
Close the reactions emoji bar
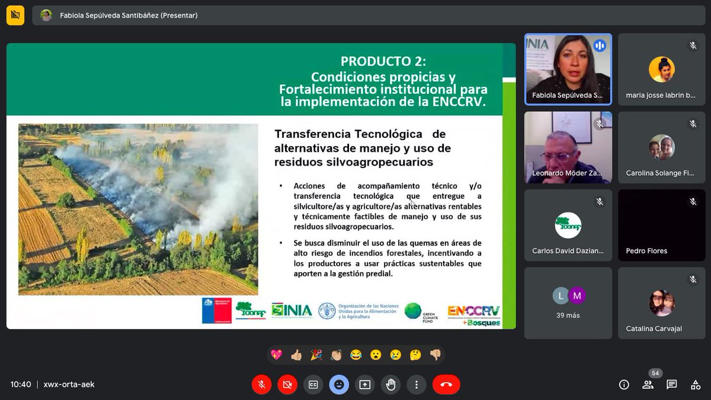pyautogui.click(x=339, y=385)
